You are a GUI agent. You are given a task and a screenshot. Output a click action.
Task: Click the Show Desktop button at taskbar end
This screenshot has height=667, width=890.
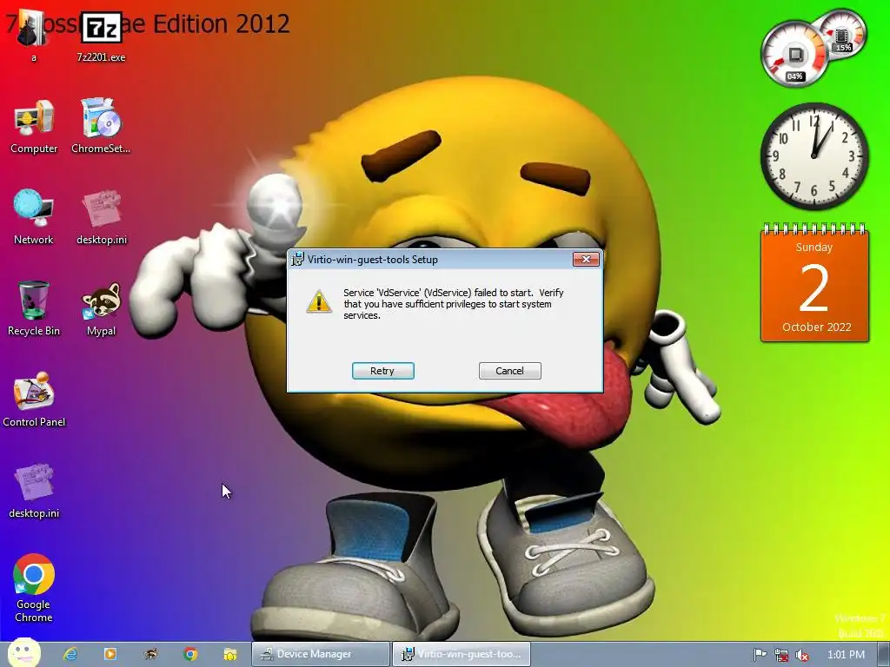coord(883,654)
